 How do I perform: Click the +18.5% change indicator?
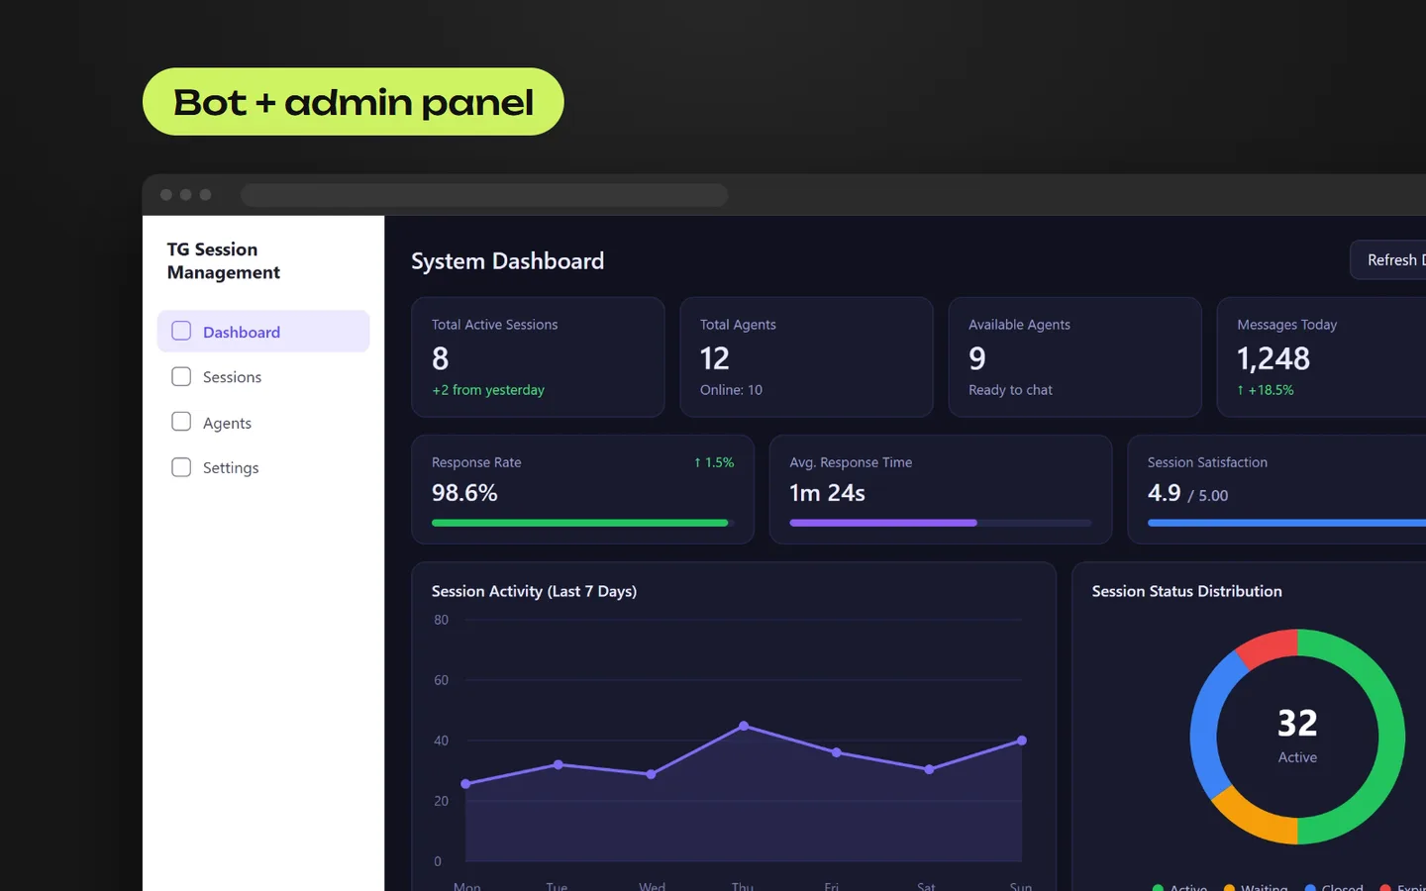click(x=1266, y=390)
